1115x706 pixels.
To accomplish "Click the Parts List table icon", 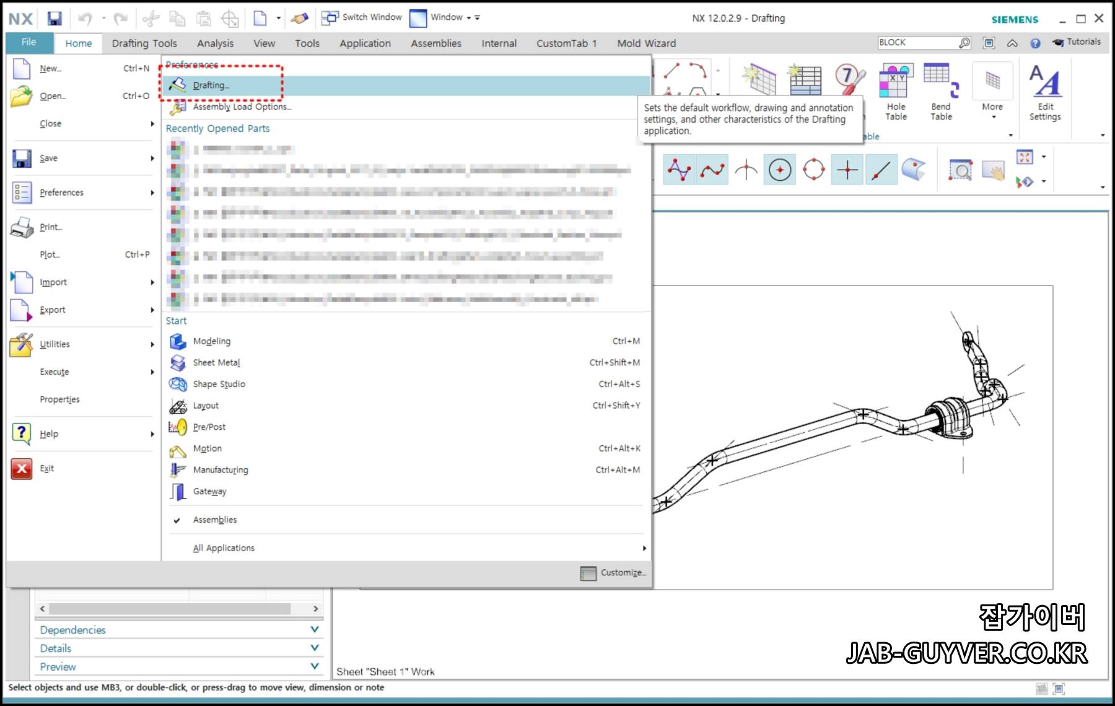I will tap(804, 79).
